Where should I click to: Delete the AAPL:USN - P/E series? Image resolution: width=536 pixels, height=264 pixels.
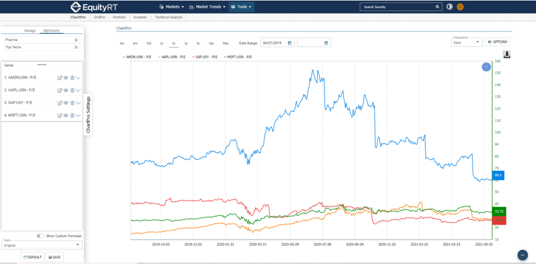[72, 90]
